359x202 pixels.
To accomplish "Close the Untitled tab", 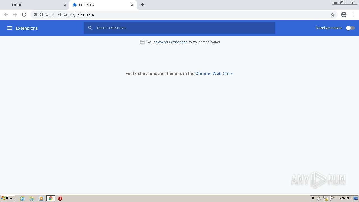I will [x=65, y=5].
